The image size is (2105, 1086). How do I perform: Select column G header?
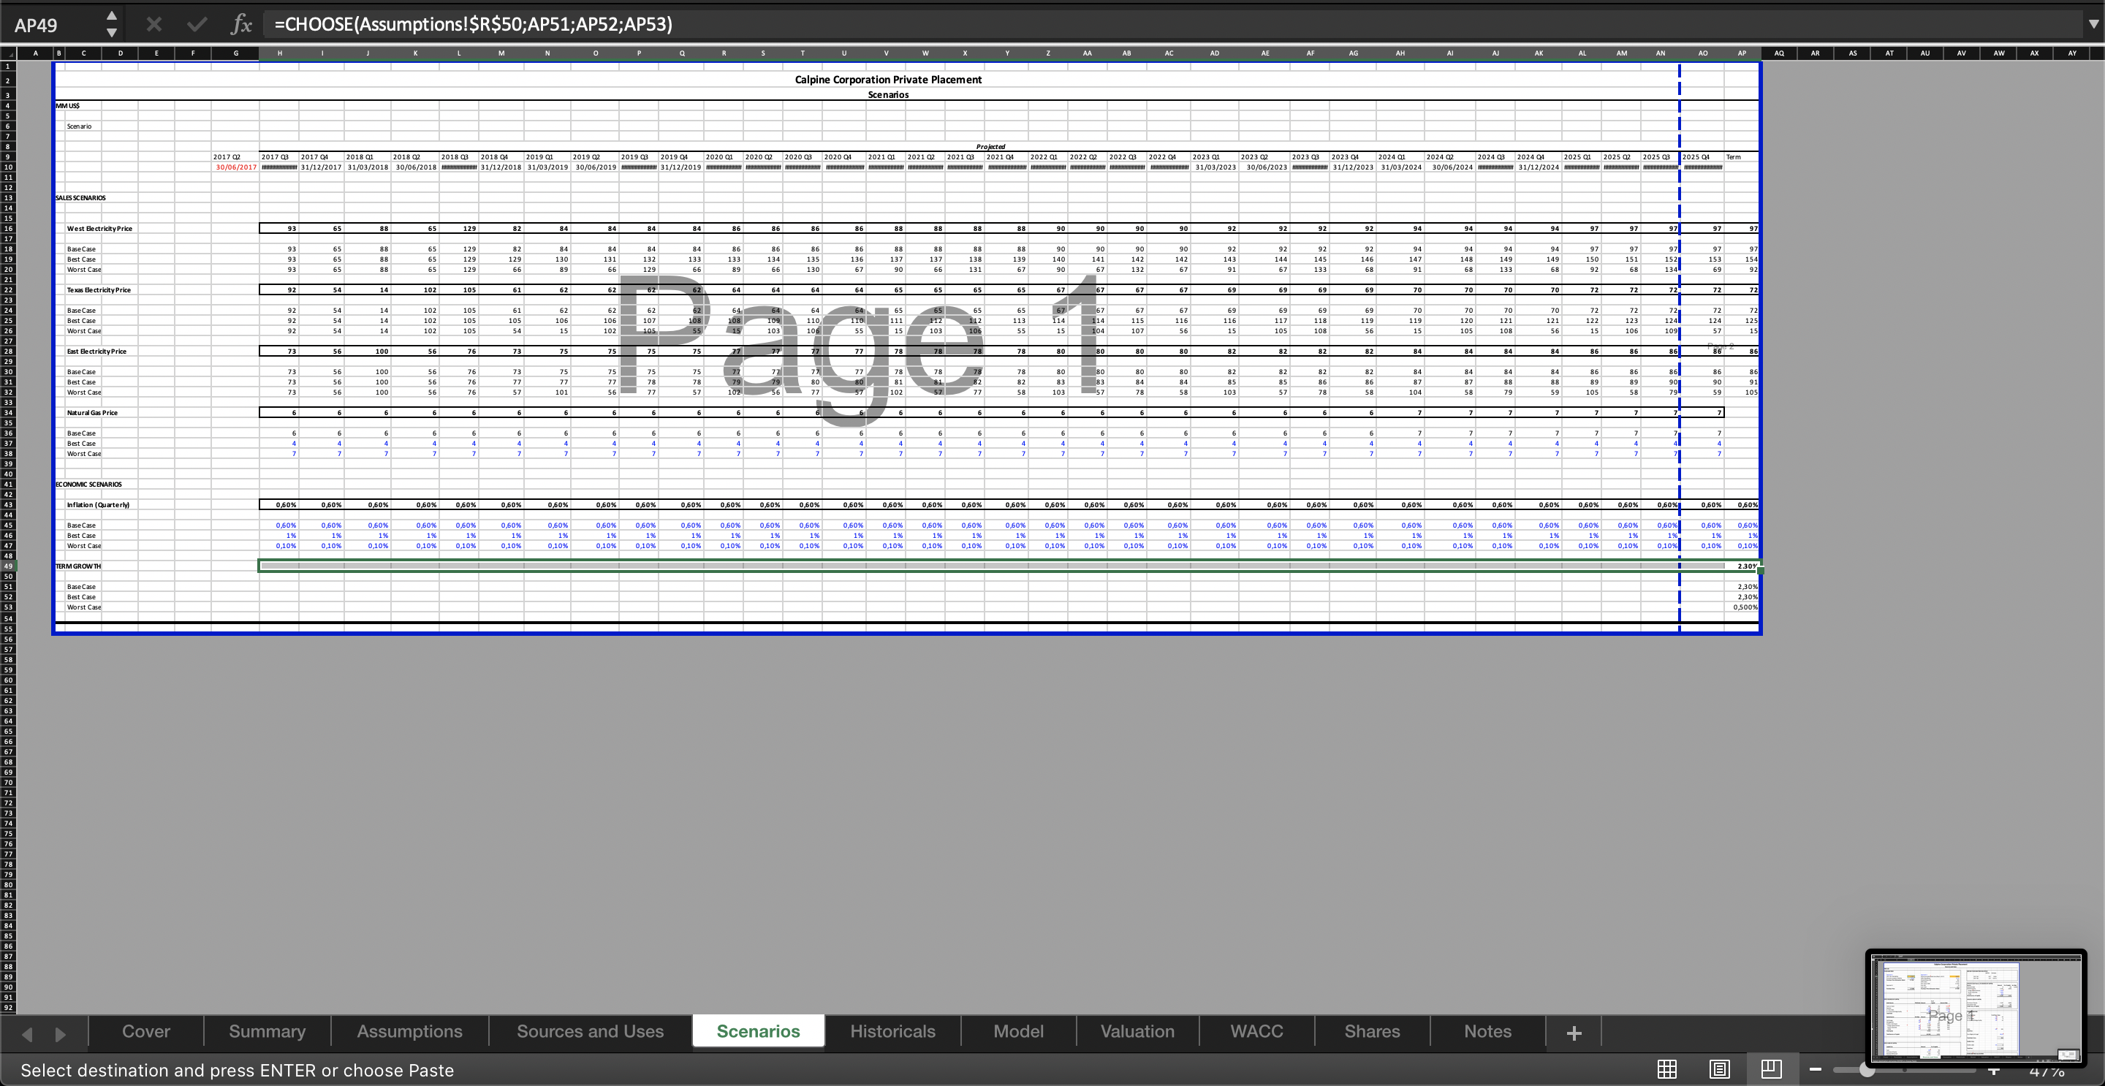click(x=235, y=53)
